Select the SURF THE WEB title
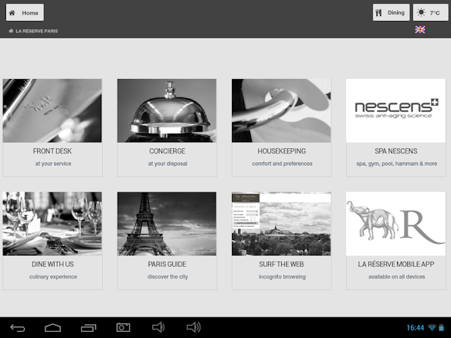451x338 pixels. pyautogui.click(x=281, y=264)
